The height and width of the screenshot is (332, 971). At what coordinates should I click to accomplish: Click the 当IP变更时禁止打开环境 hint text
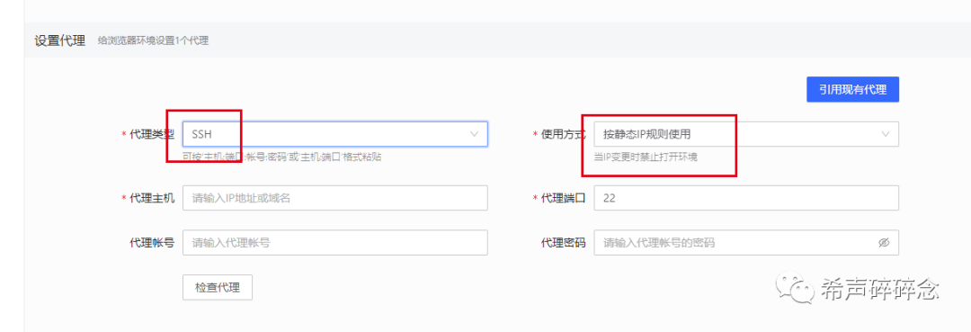tap(646, 157)
